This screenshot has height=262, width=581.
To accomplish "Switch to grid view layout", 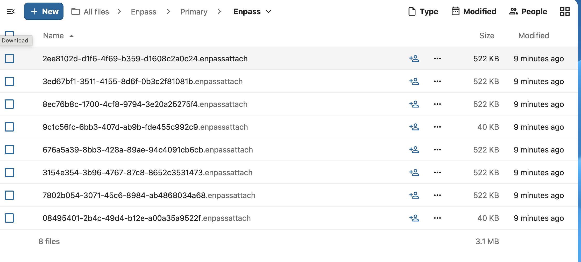I will [x=565, y=12].
